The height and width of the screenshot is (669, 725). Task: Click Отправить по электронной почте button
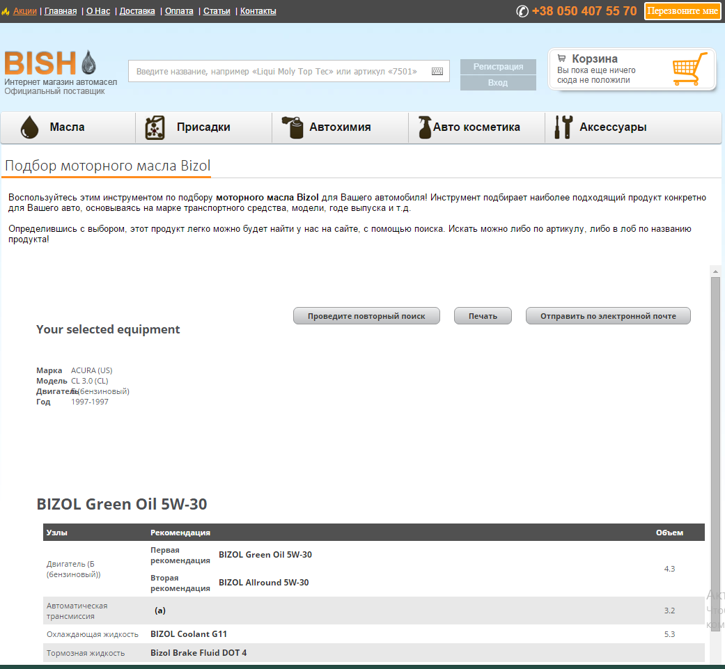[x=608, y=316]
